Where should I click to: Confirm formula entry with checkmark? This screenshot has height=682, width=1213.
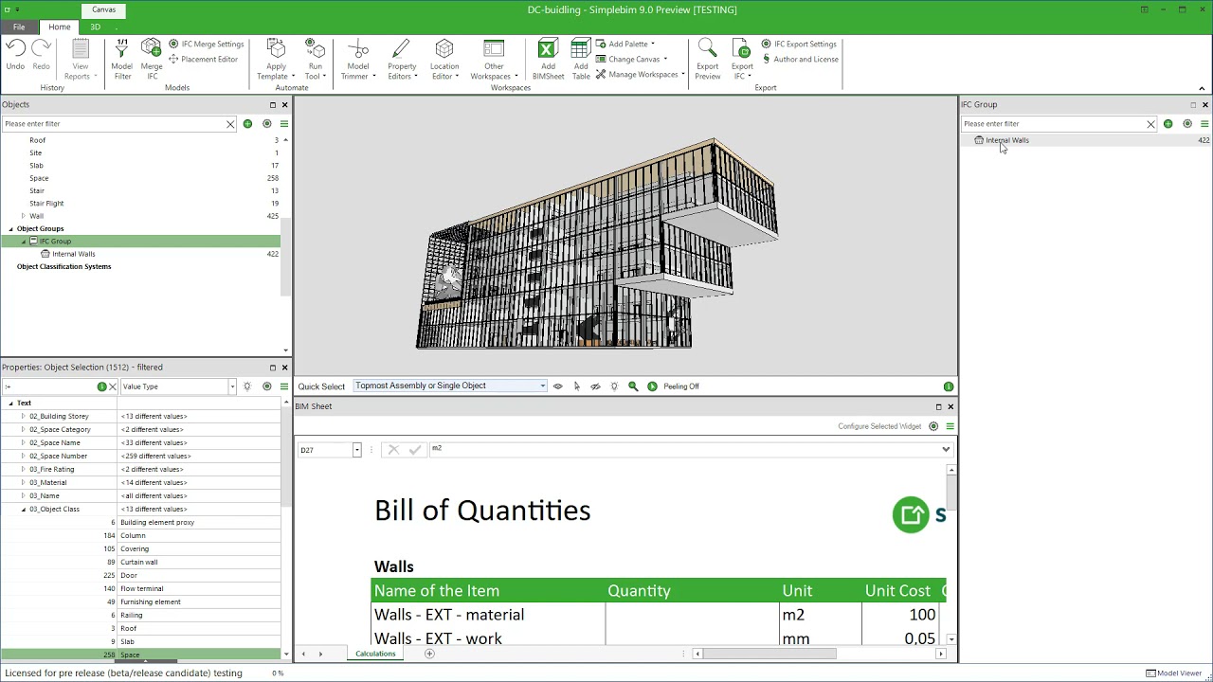click(x=414, y=450)
